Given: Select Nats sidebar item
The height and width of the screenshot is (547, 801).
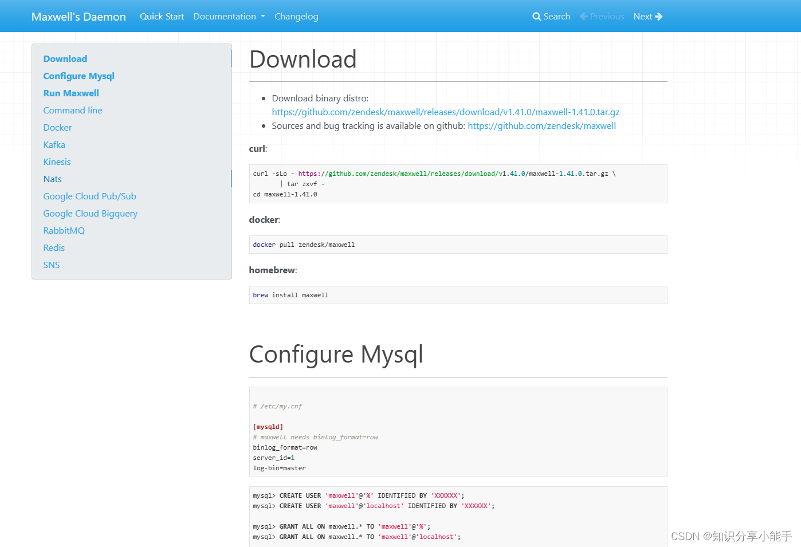Looking at the screenshot, I should (53, 179).
